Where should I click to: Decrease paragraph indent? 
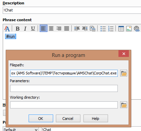coord(77,28)
